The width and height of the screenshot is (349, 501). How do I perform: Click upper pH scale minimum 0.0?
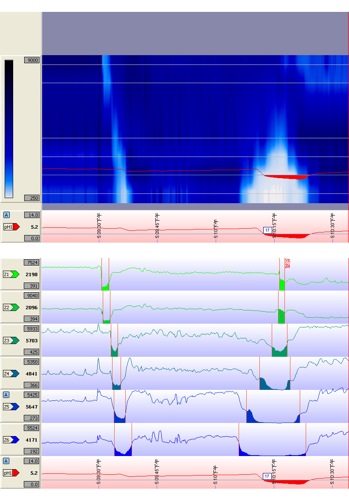[32, 238]
